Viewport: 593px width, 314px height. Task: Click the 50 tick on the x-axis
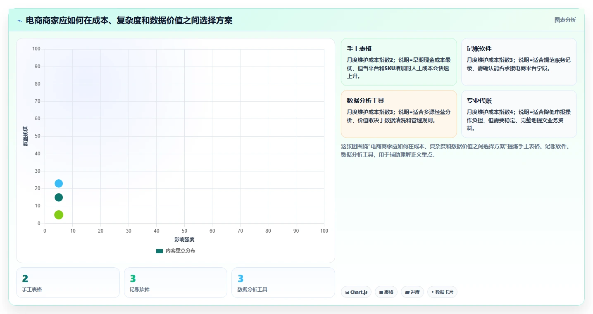coord(184,231)
